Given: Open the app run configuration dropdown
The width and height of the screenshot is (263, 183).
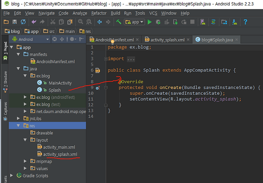Looking at the screenshot, I should [134, 22].
